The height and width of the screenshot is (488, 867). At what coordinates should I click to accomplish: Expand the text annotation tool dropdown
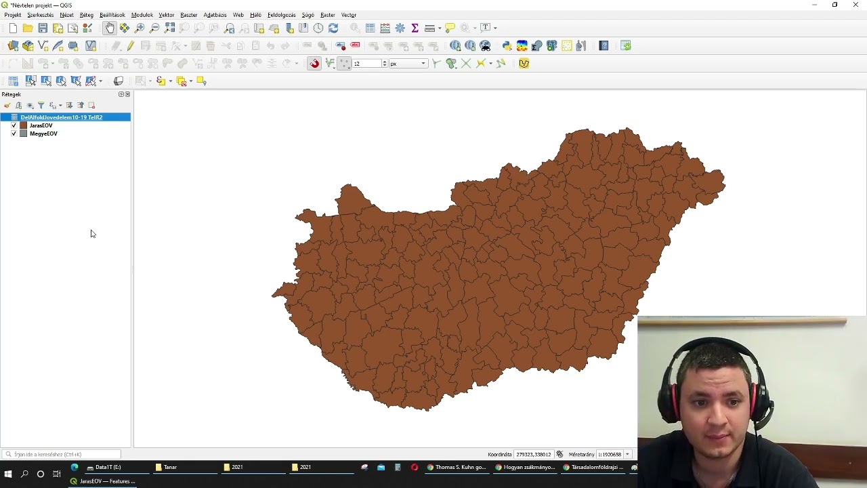tap(495, 28)
